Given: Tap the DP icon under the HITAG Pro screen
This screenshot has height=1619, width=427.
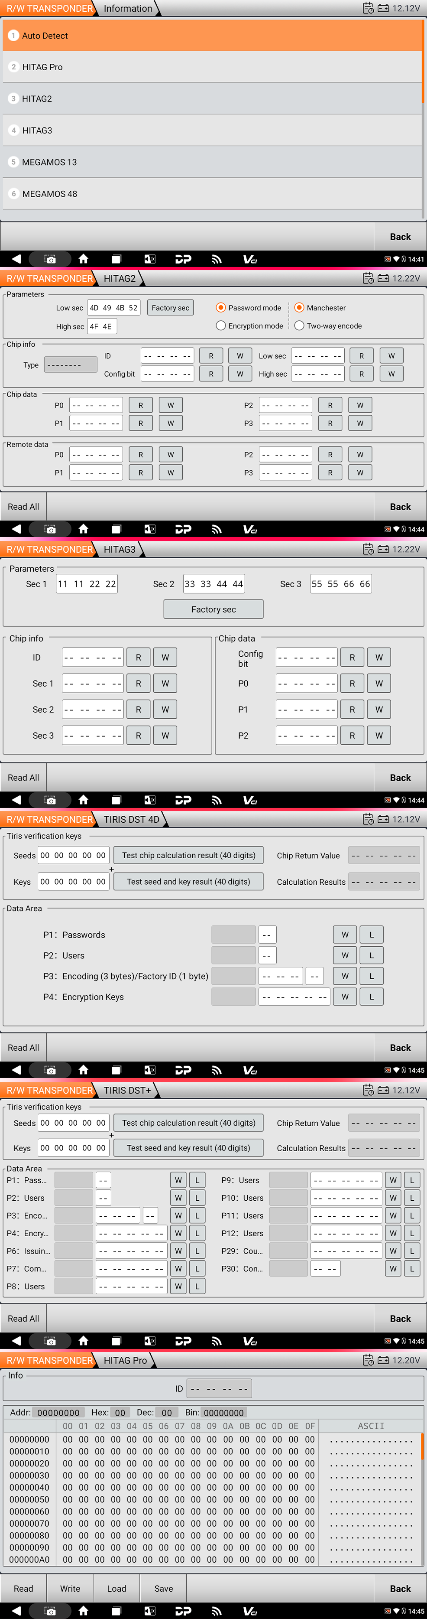Looking at the screenshot, I should pyautogui.click(x=183, y=1611).
